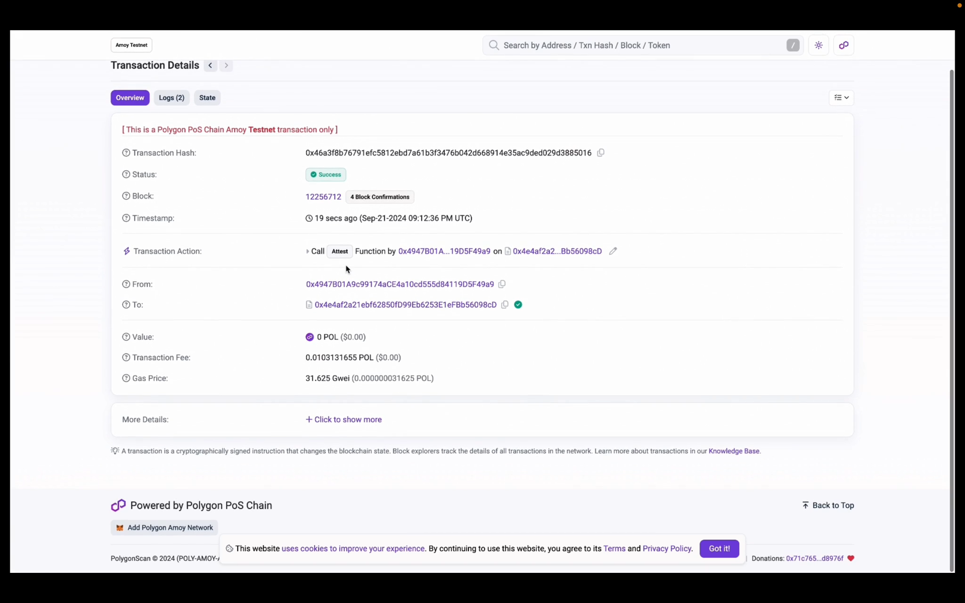Click the slash shortcut key badge
The width and height of the screenshot is (965, 603).
[x=793, y=45]
